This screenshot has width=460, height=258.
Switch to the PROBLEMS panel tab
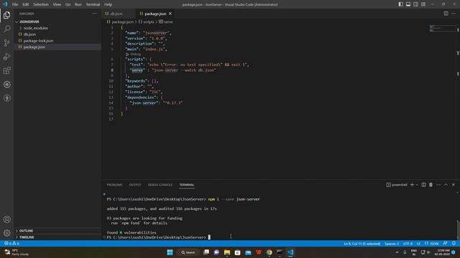coord(114,185)
